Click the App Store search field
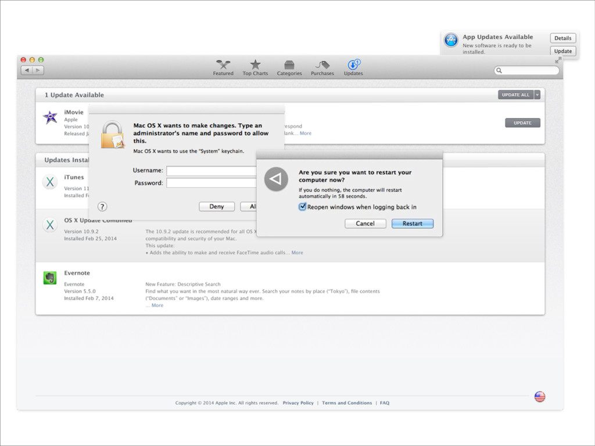Image resolution: width=595 pixels, height=446 pixels. coord(526,70)
